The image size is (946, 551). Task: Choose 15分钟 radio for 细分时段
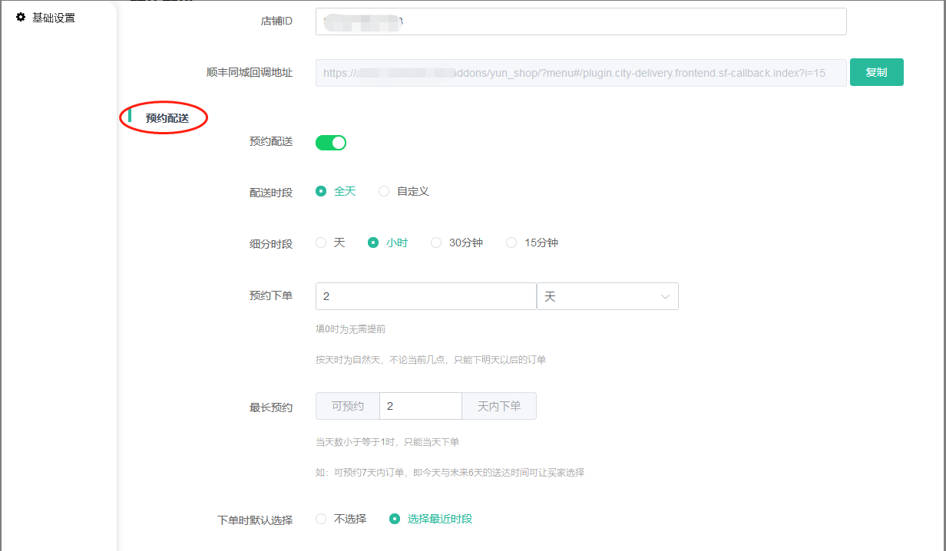[x=511, y=243]
